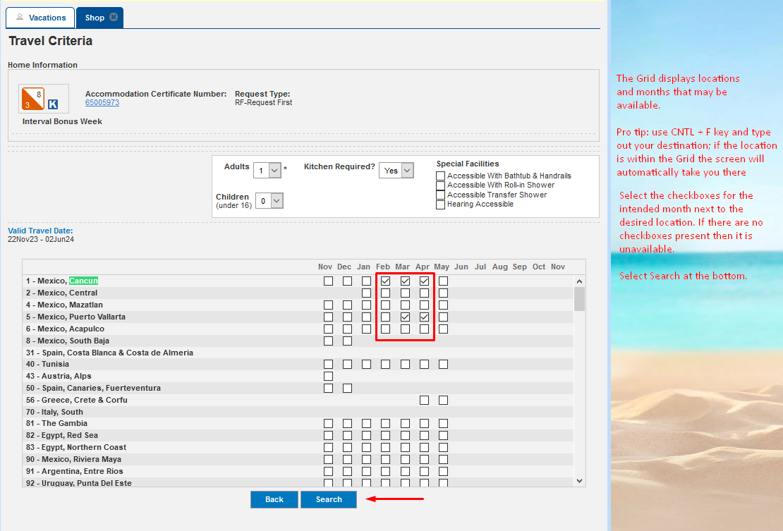The image size is (783, 531).
Task: Click the blue K badge icon
Action: click(x=53, y=104)
